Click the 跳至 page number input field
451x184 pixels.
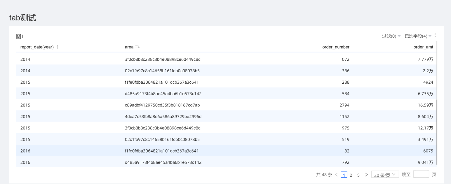coord(421,174)
